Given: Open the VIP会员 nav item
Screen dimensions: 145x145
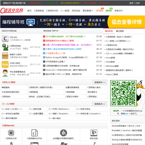Looking at the screenshot, I should coord(99,10).
